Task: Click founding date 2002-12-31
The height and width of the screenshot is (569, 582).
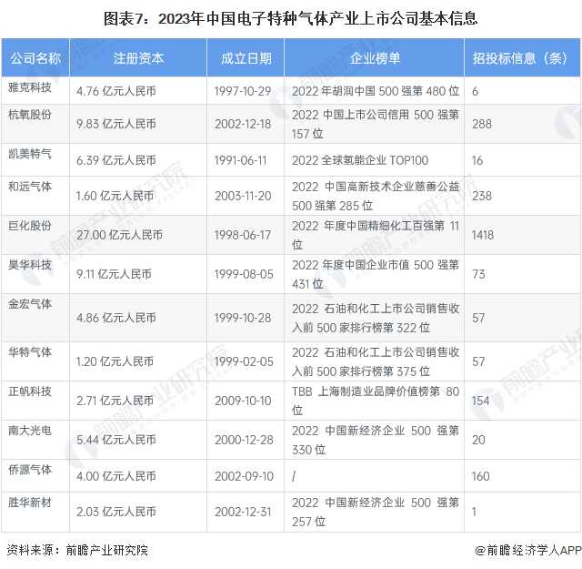Action: click(x=243, y=512)
